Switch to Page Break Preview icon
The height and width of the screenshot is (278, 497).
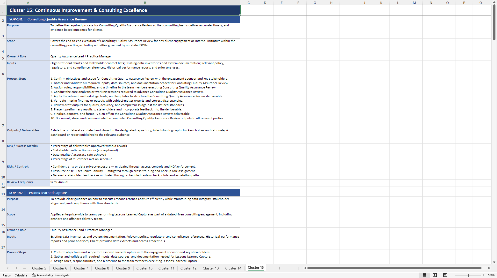[445, 275]
